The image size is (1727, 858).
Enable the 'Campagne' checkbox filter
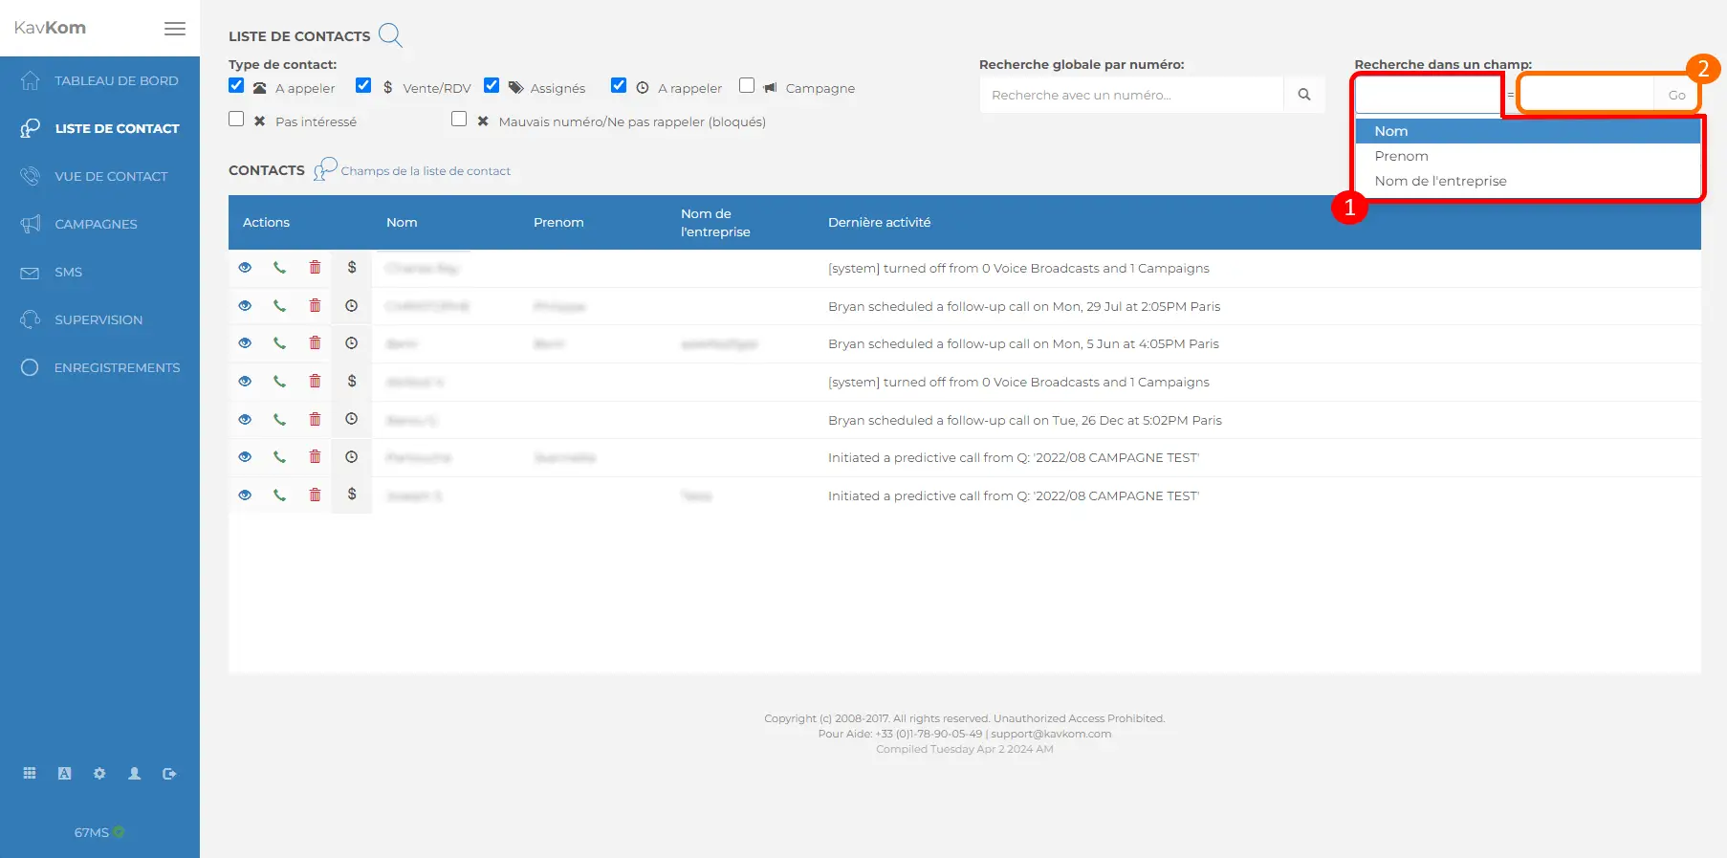click(x=747, y=86)
